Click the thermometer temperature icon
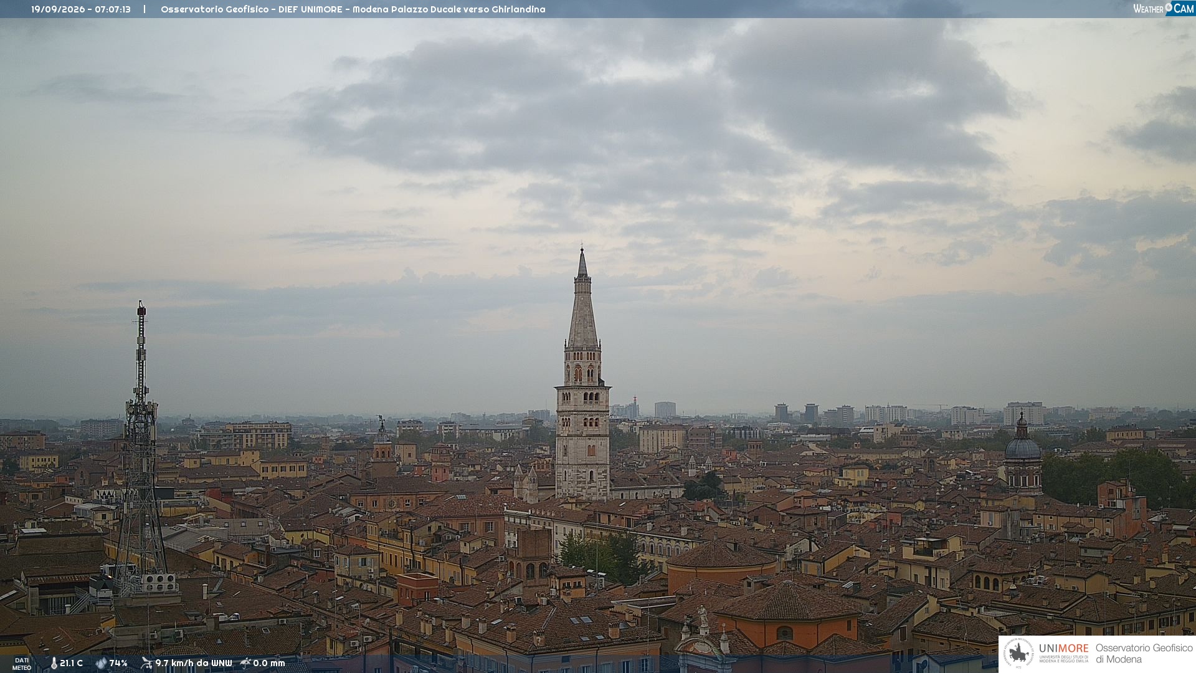This screenshot has height=673, width=1196. [54, 664]
